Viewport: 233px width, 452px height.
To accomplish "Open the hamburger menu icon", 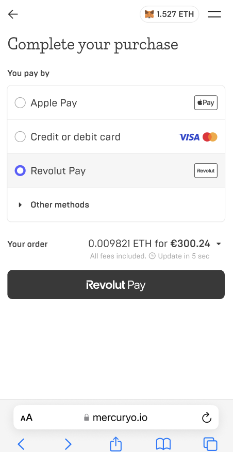I will (x=214, y=14).
